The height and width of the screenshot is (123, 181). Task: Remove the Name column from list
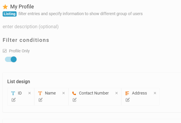[64, 93]
